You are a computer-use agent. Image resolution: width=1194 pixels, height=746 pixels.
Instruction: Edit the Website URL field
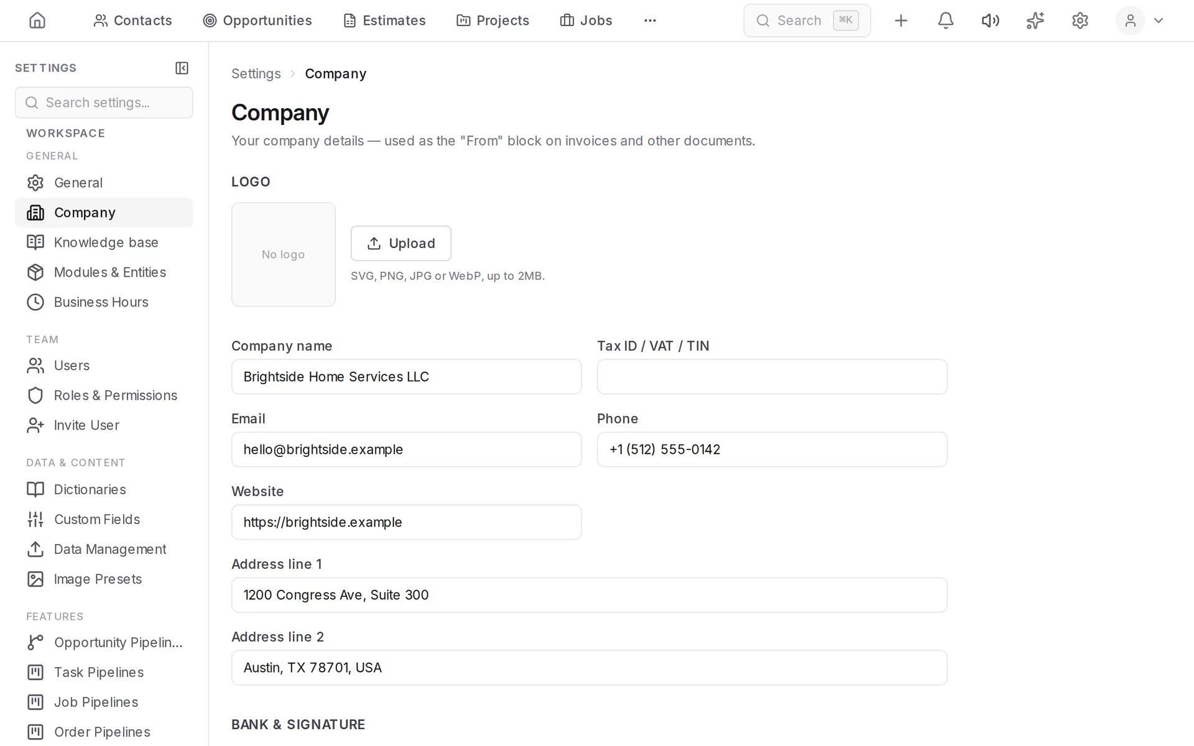[407, 522]
